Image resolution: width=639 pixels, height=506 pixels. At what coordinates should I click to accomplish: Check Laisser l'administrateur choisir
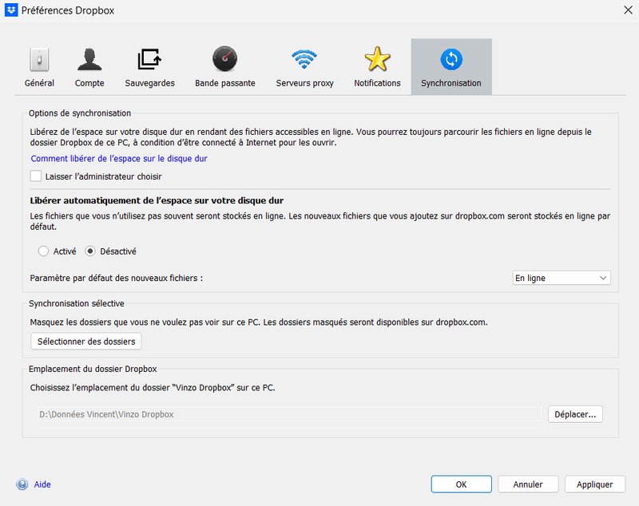click(x=36, y=176)
